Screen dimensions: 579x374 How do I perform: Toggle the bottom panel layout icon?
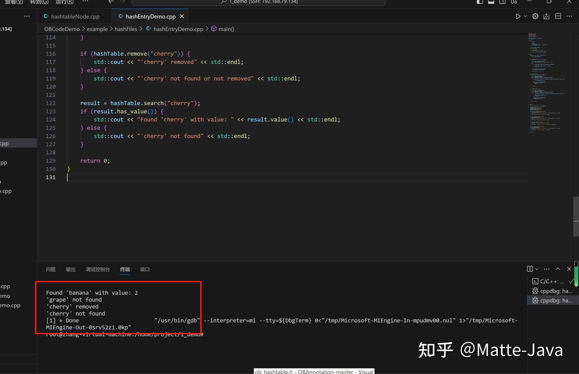pos(491,2)
